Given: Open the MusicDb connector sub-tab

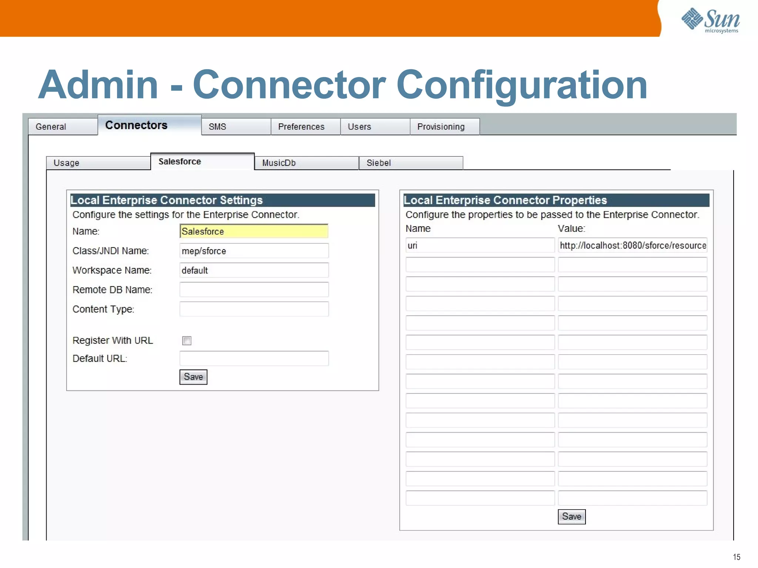Looking at the screenshot, I should click(307, 163).
